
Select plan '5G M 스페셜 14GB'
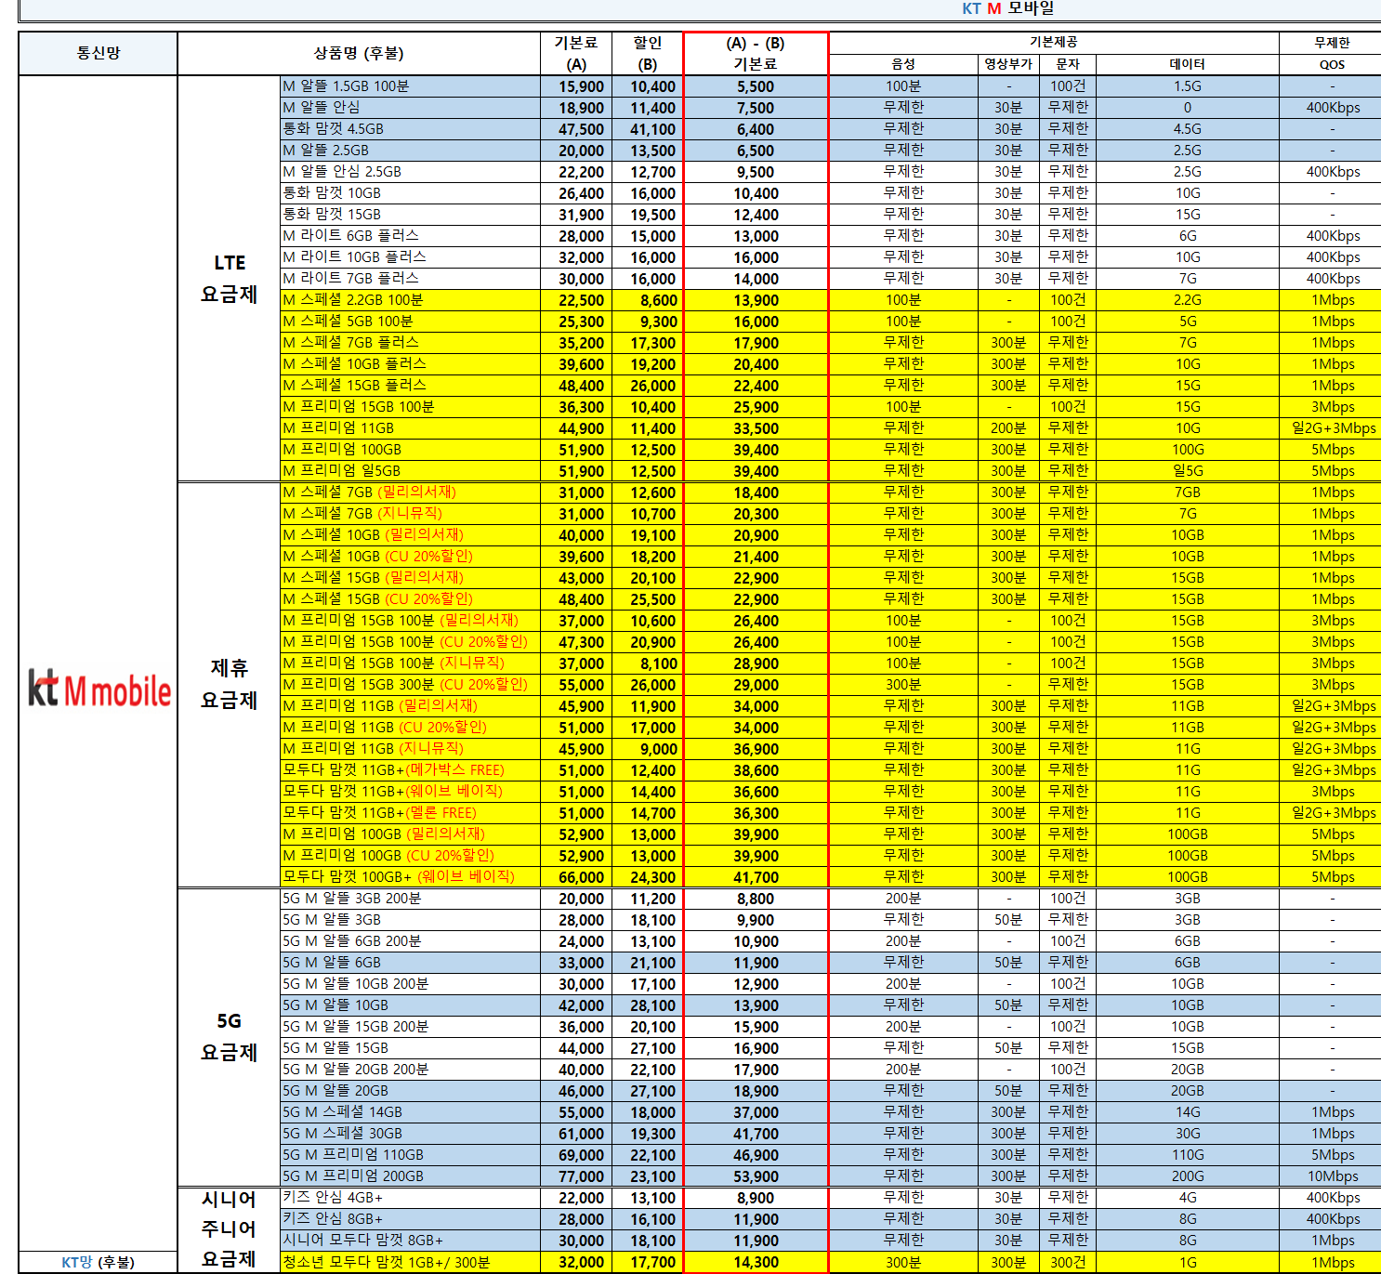(x=410, y=1112)
